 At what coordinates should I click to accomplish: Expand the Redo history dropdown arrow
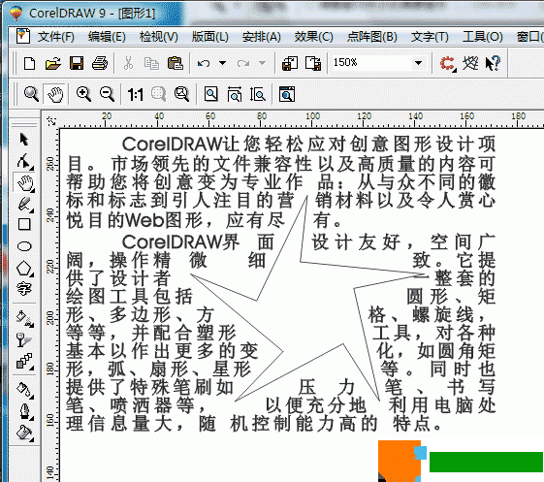pos(262,63)
